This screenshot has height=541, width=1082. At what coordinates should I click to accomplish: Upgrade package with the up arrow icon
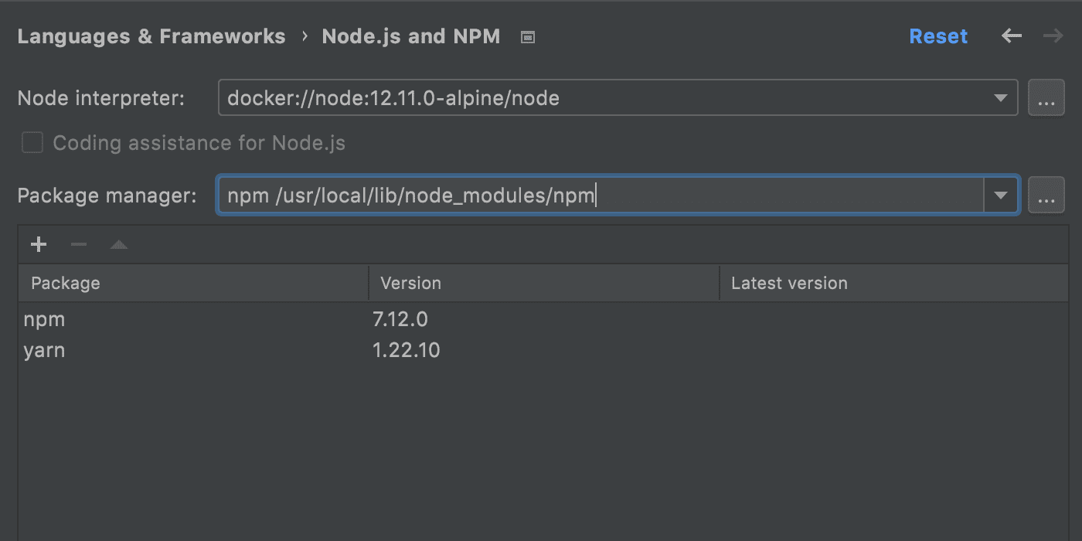tap(118, 245)
